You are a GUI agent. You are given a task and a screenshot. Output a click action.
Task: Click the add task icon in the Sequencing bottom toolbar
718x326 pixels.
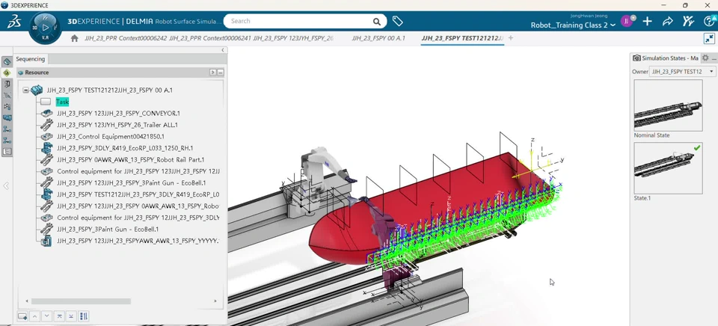pos(22,316)
